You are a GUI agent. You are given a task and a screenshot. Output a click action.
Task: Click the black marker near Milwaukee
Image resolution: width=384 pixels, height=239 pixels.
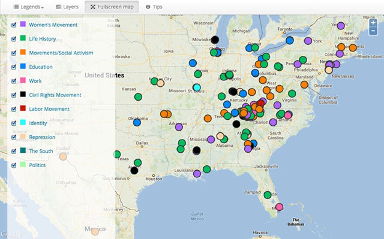(x=215, y=40)
